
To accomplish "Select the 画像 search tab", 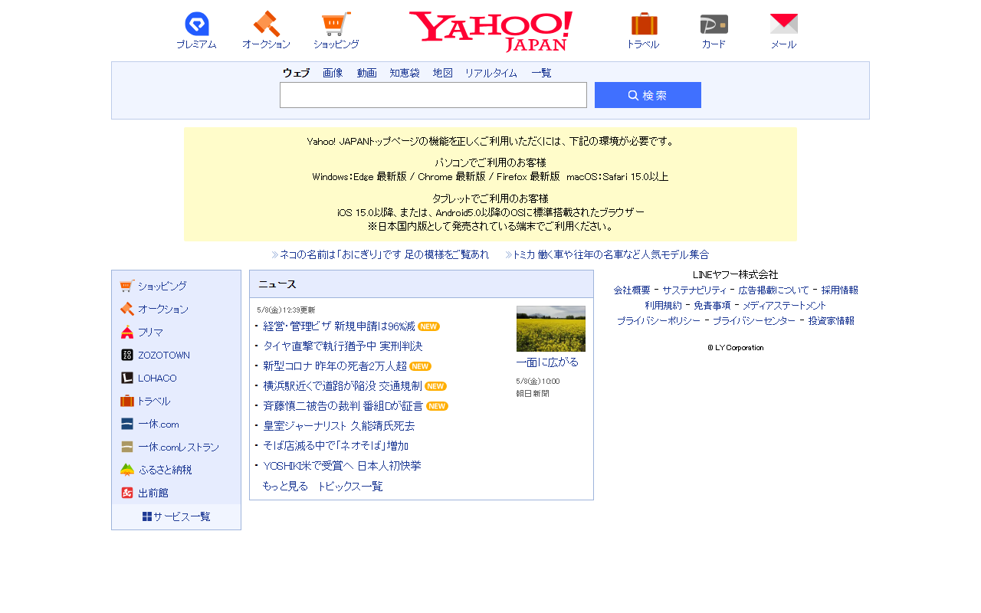I will pos(333,73).
